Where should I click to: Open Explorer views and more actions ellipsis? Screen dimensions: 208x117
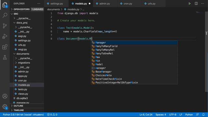(39, 4)
